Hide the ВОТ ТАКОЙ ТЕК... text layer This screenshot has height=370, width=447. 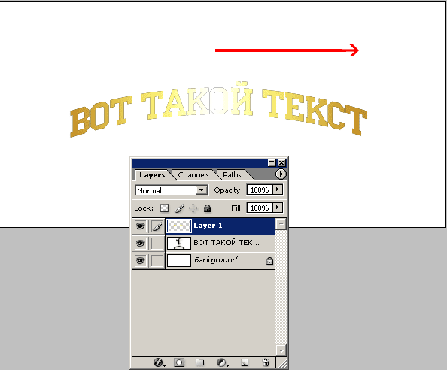point(140,244)
